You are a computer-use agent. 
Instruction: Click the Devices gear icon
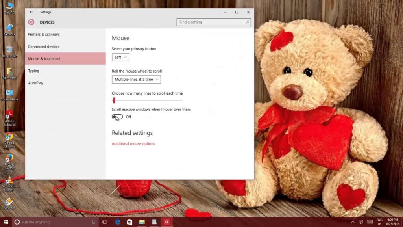tap(31, 22)
